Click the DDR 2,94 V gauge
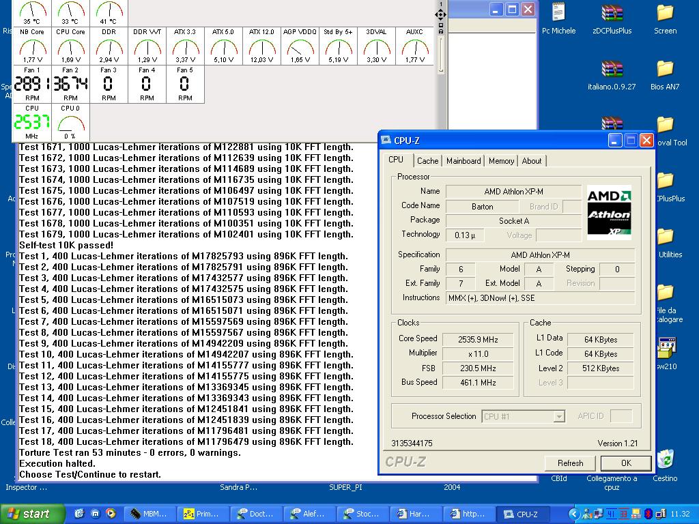 (109, 46)
